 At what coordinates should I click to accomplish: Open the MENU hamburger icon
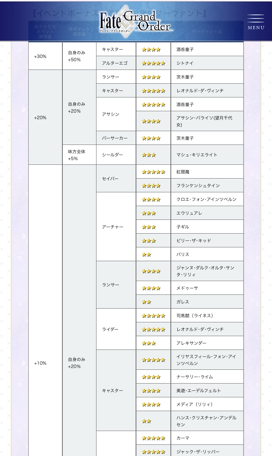[x=256, y=22]
